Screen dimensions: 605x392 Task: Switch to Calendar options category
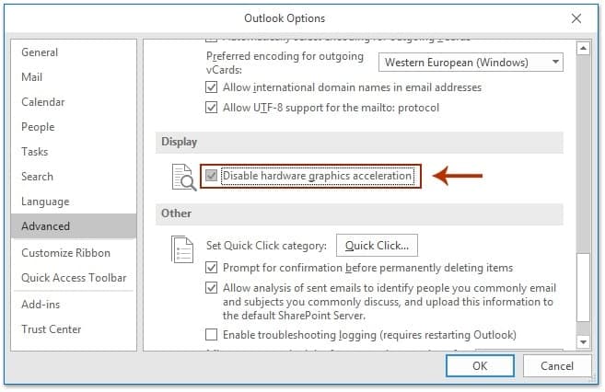click(43, 102)
